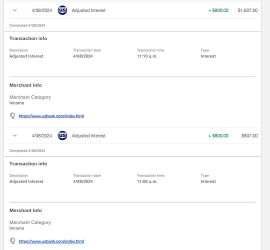
Task: Open usbank.com link in first transaction
Action: tap(51, 116)
